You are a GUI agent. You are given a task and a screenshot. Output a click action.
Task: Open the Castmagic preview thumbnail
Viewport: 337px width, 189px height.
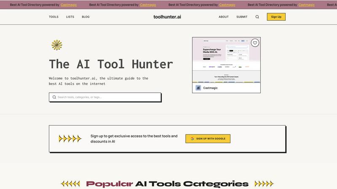[x=226, y=60]
